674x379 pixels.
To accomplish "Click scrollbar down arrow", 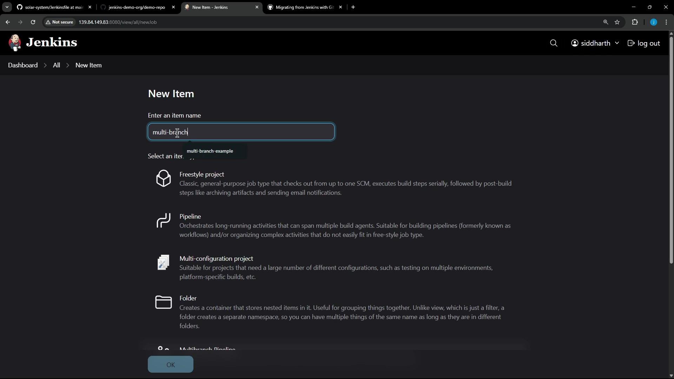I will point(671,376).
